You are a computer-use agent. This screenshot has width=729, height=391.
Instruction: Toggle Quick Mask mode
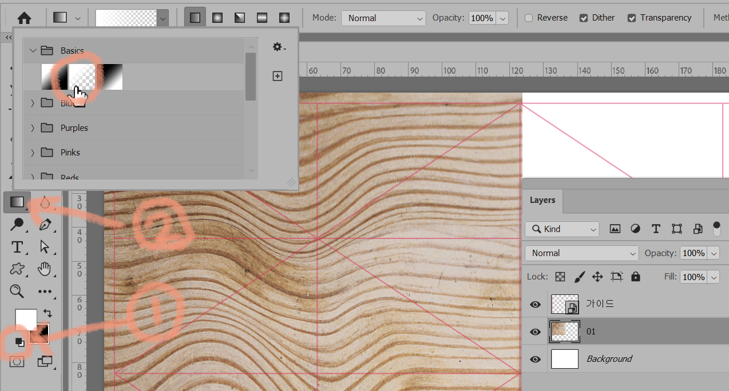(17, 361)
